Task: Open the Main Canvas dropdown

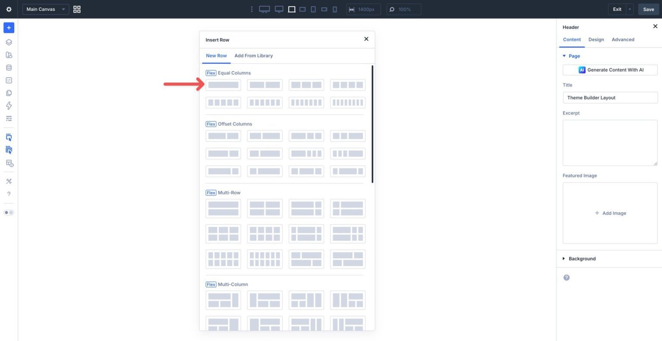Action: [x=46, y=9]
